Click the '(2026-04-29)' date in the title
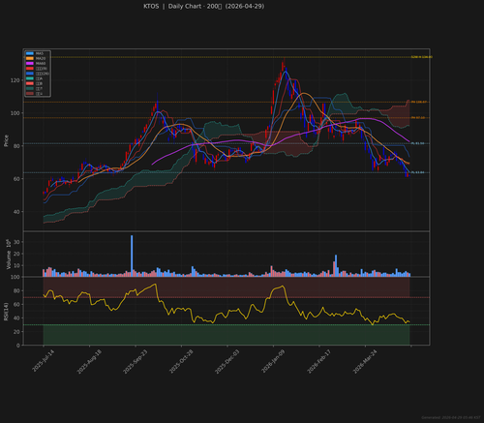Screen dimensions: 484x423 click(x=245, y=6)
